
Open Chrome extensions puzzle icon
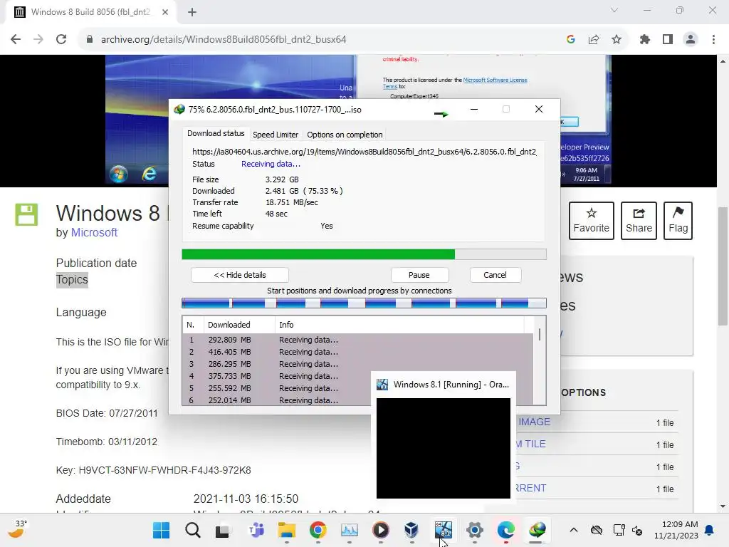[x=645, y=40]
